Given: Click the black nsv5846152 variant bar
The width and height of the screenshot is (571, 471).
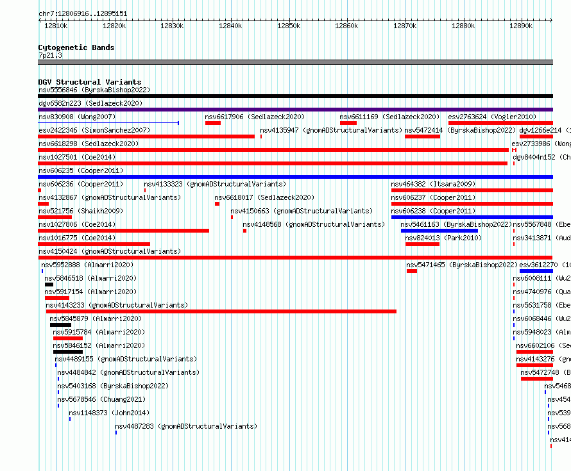Looking at the screenshot, I should click(x=68, y=352).
